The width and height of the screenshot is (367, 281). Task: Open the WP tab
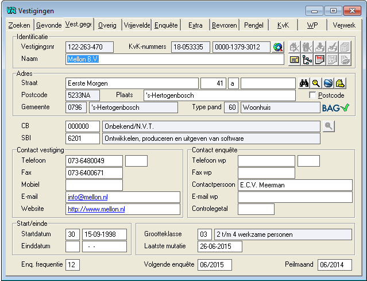[x=312, y=25]
